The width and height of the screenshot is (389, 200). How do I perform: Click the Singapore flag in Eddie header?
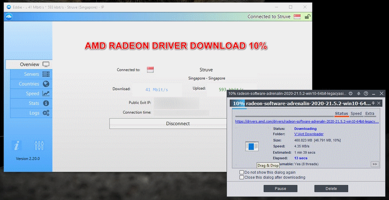pyautogui.click(x=297, y=16)
